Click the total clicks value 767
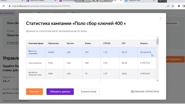This screenshot has height=104, width=185. (x=87, y=52)
